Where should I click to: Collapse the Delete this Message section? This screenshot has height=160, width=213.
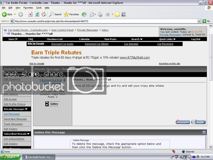[204, 132]
